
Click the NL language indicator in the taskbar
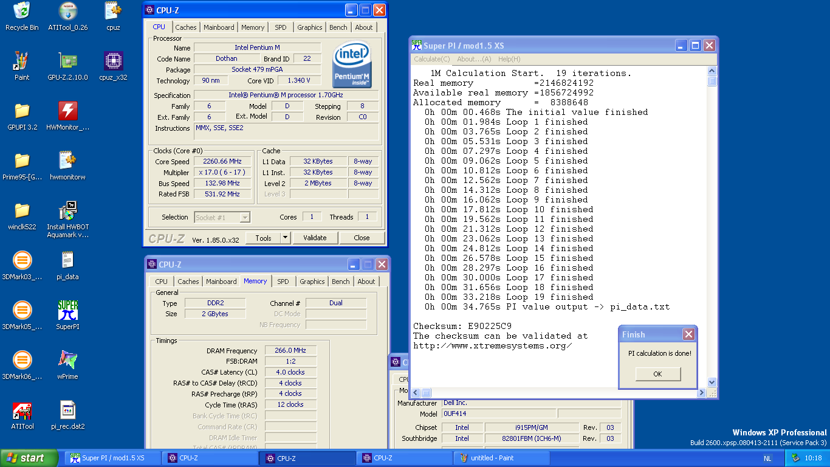[767, 458]
